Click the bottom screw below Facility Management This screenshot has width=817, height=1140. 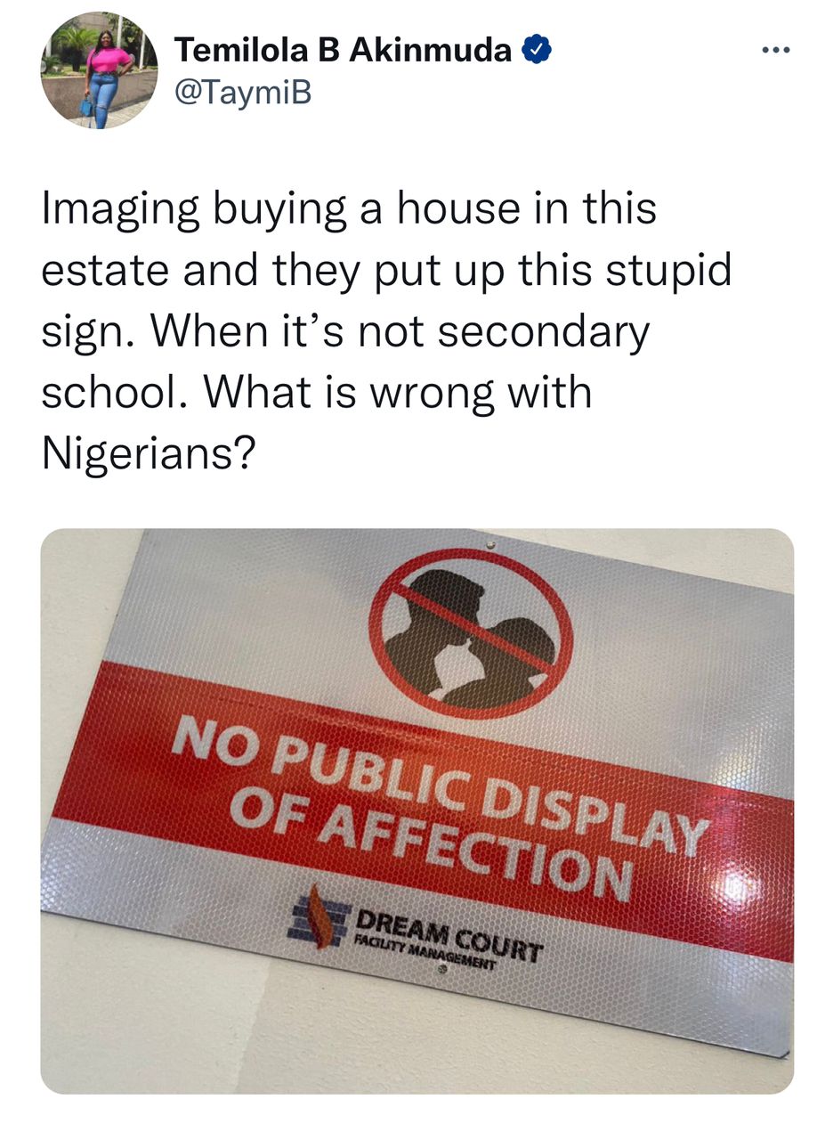coord(441,979)
